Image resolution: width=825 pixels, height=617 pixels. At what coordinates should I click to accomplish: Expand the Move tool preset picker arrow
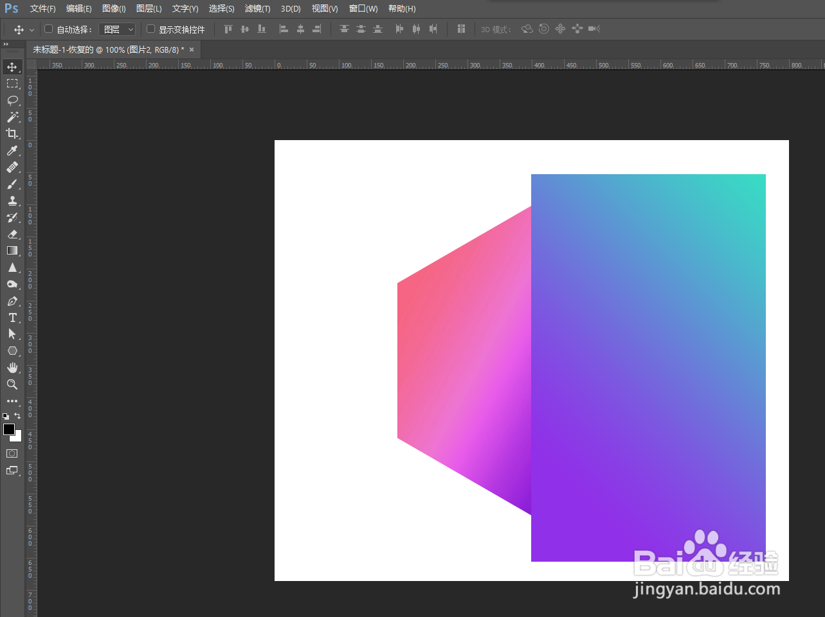click(x=32, y=30)
